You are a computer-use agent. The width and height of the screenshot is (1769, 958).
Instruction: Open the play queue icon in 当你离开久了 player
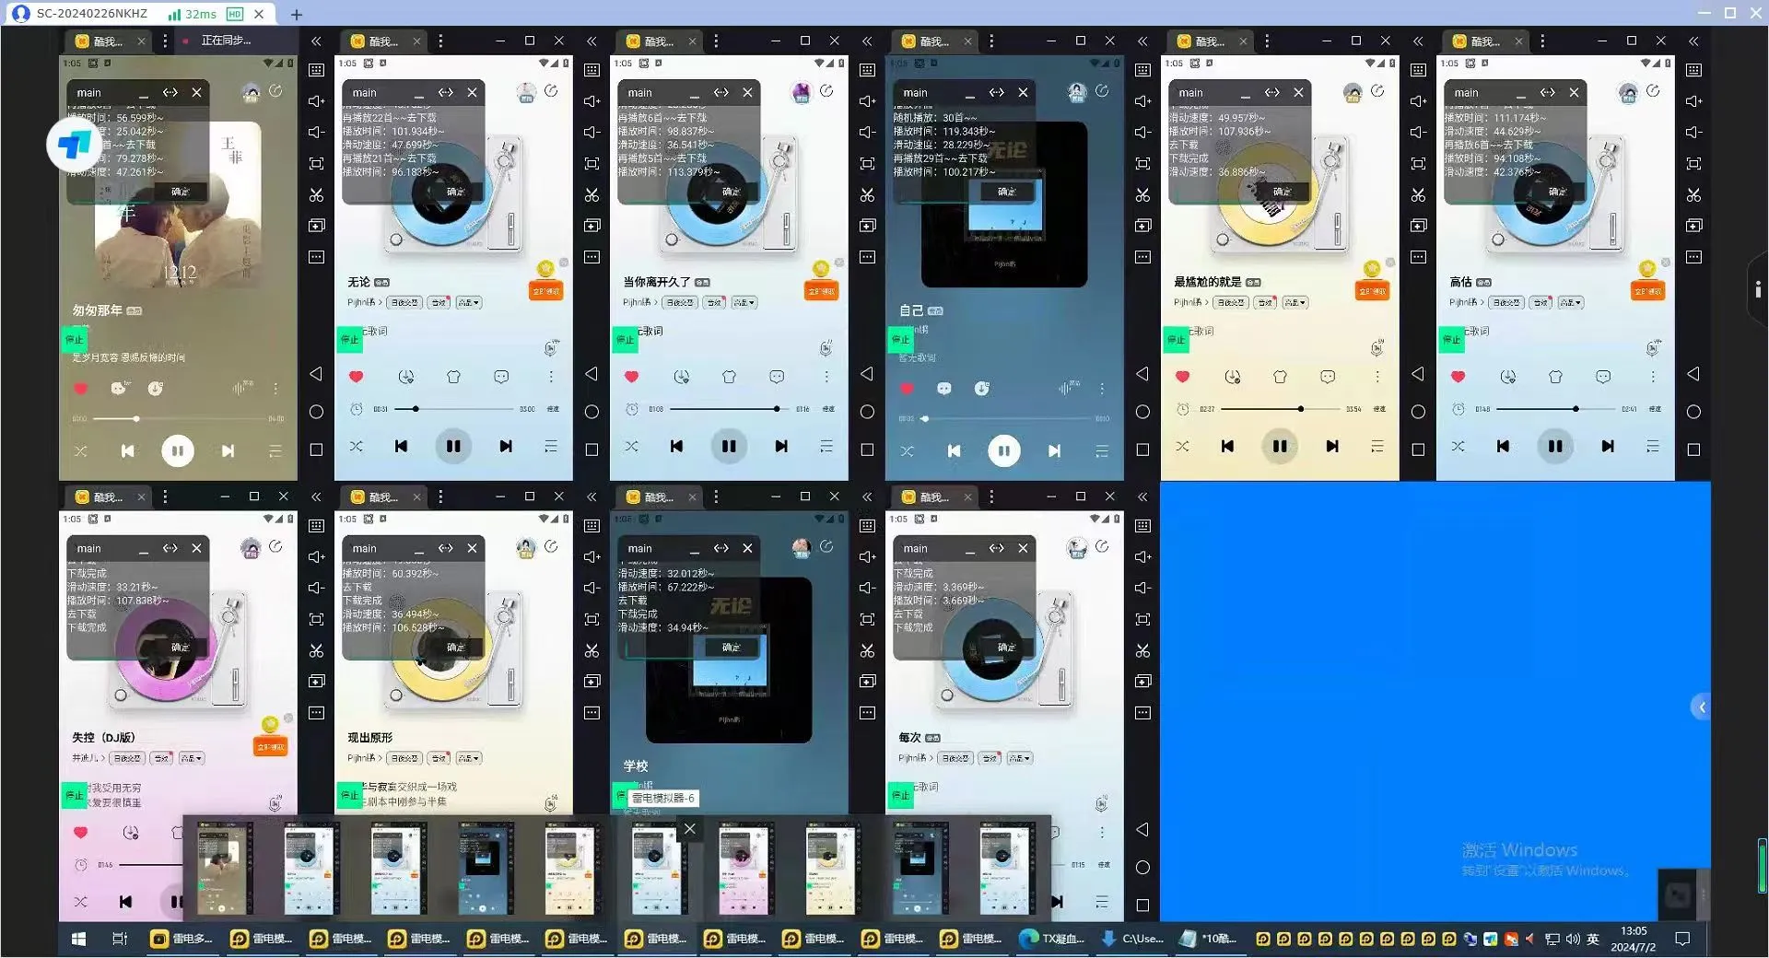point(826,447)
